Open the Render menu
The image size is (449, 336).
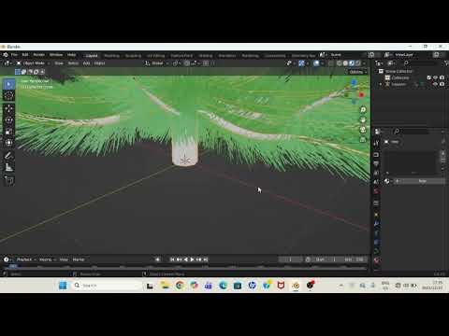[x=39, y=55]
